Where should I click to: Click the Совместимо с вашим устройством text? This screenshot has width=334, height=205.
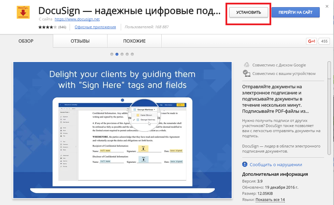(284, 74)
